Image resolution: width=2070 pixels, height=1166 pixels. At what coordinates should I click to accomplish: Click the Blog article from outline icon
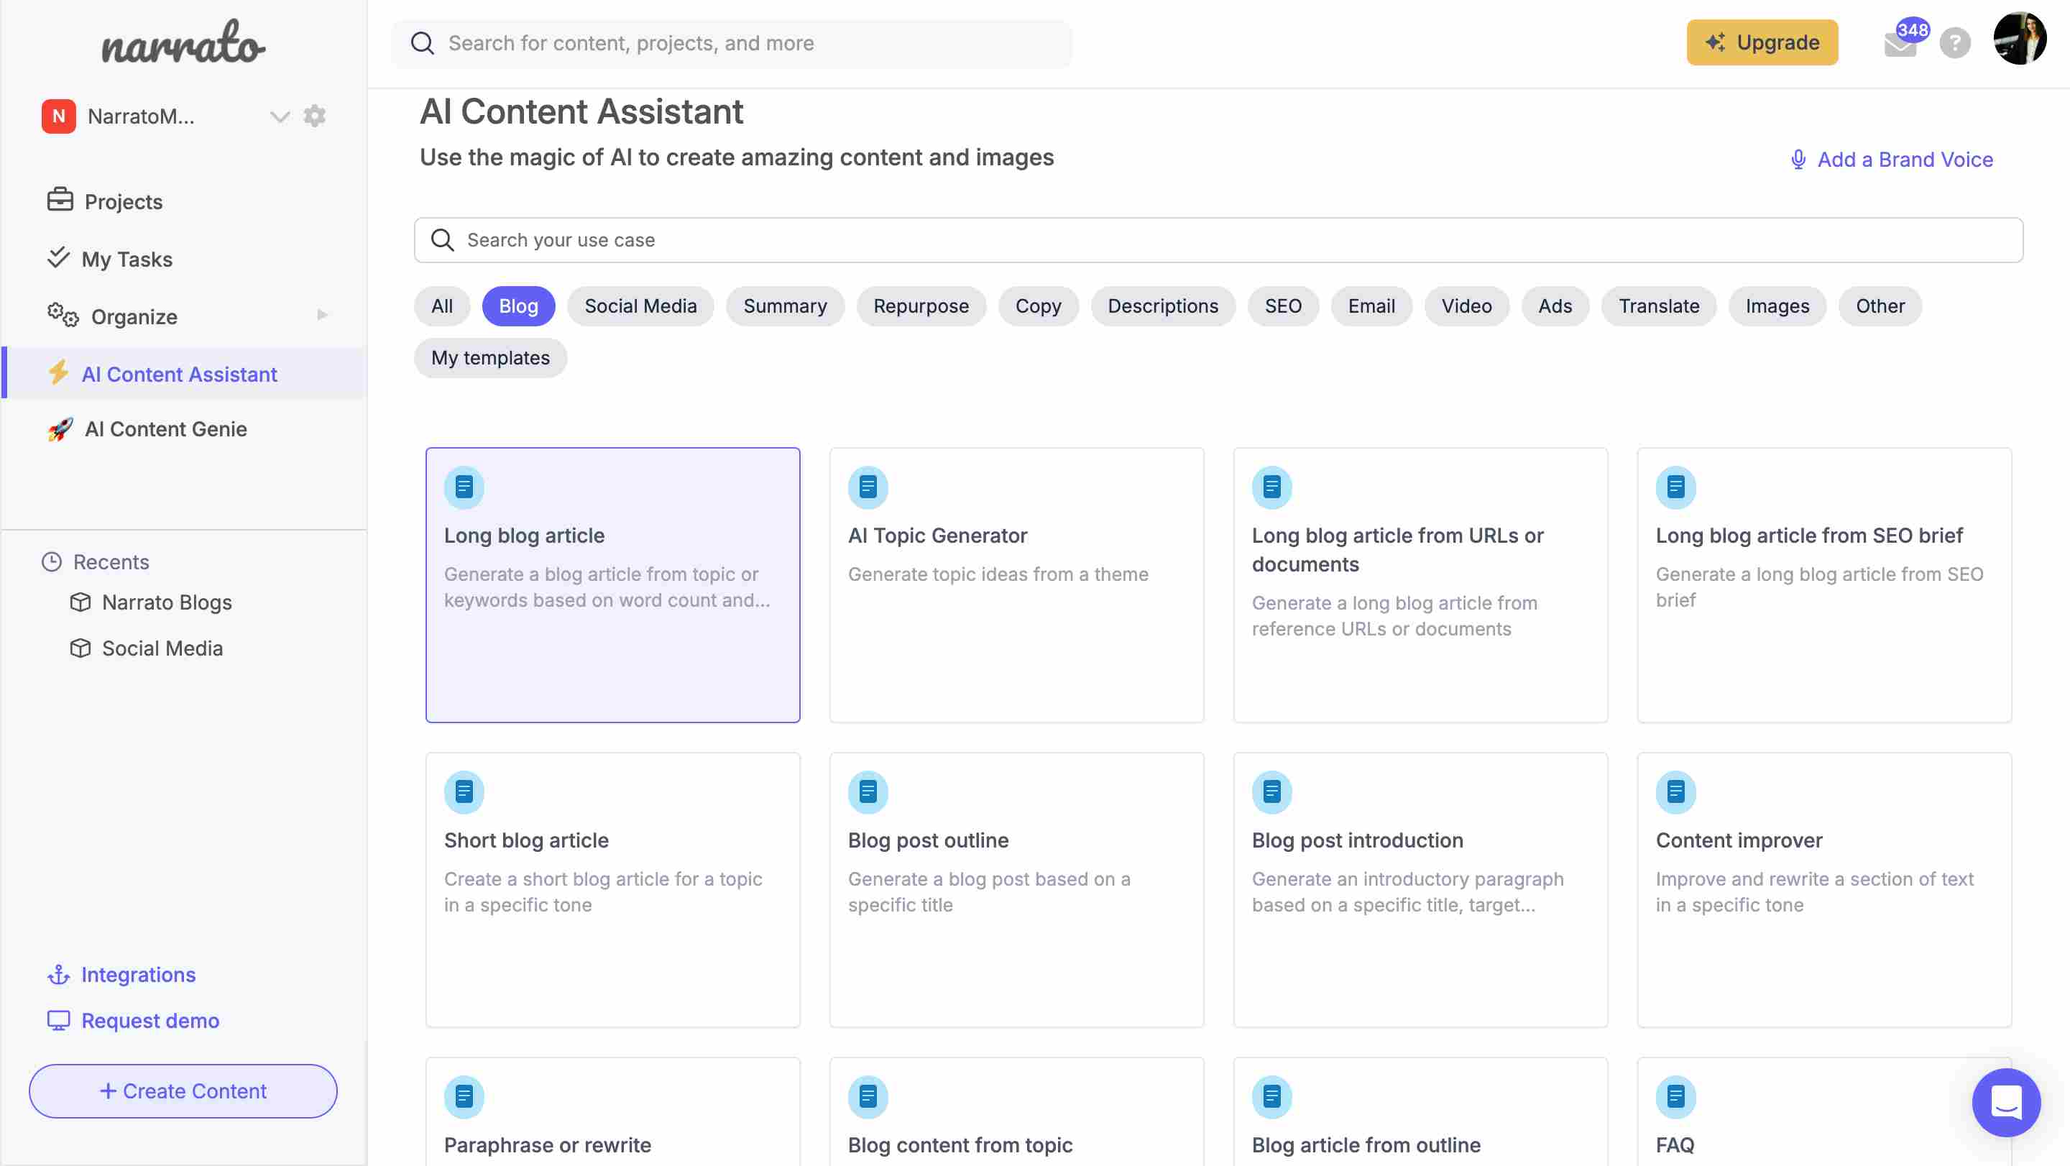click(x=1272, y=1097)
